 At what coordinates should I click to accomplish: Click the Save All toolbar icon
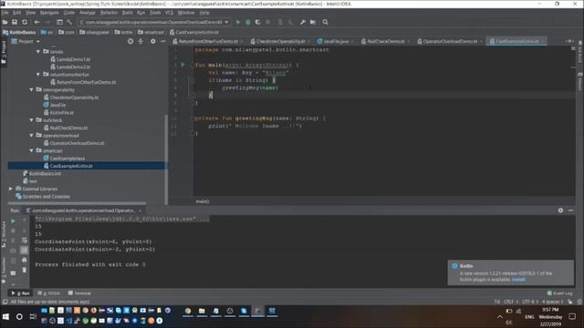coord(15,22)
